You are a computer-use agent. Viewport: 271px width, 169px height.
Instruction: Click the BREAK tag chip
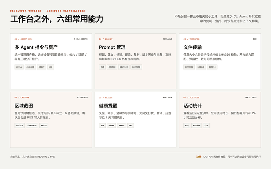(121, 125)
